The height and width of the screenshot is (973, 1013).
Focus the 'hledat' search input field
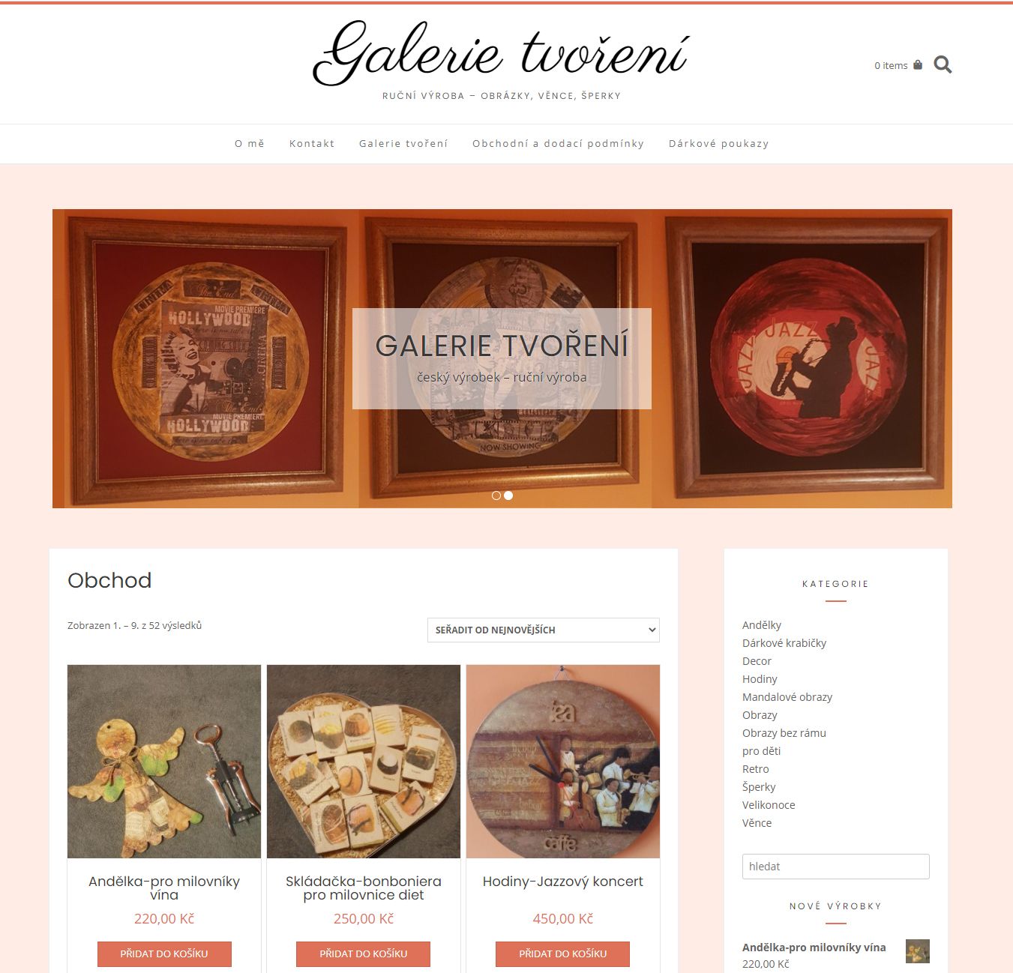836,867
